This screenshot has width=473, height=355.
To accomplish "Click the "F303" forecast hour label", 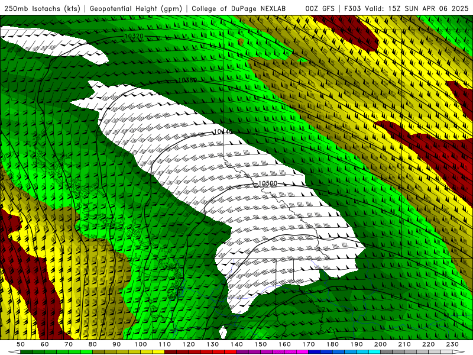I will [353, 8].
